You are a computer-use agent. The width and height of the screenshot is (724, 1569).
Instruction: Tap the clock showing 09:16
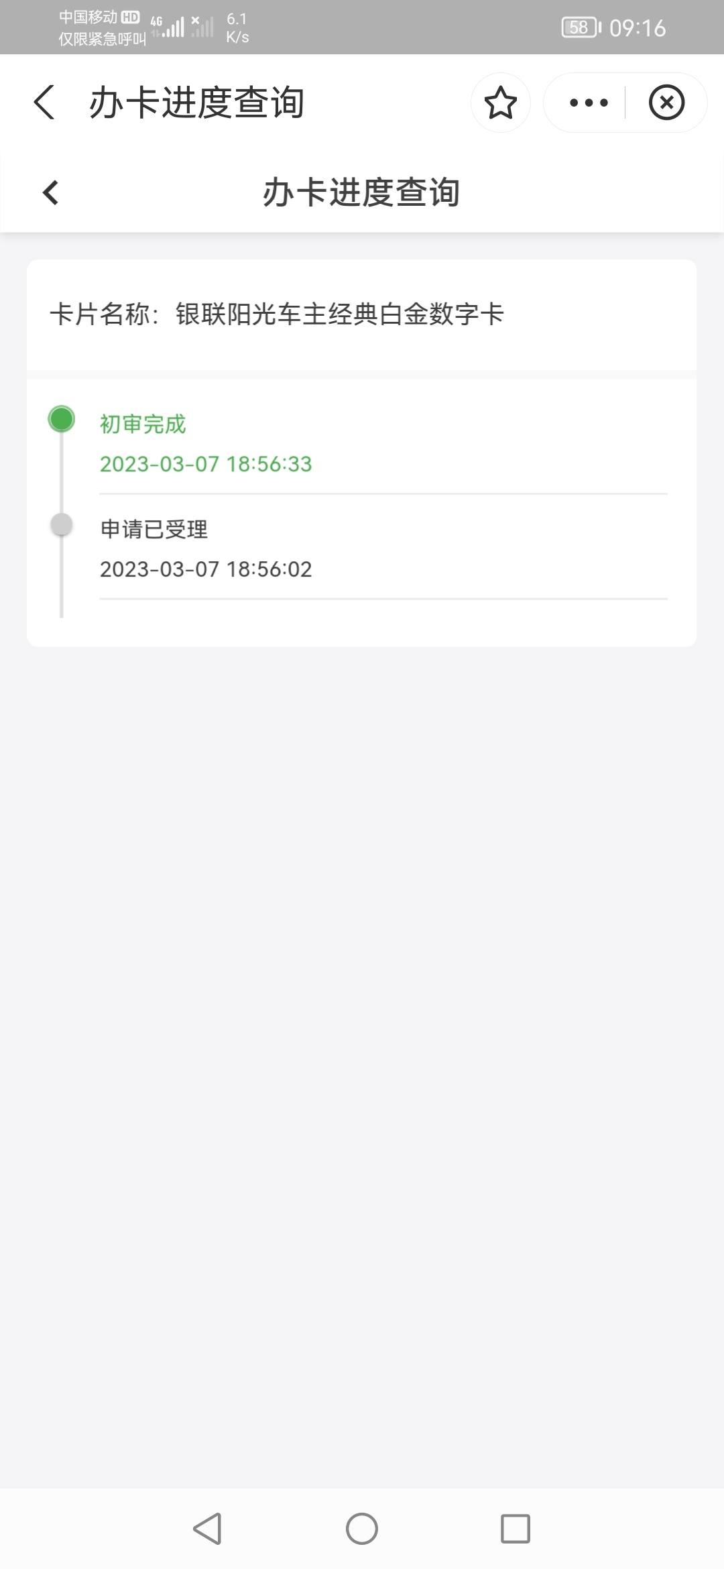pyautogui.click(x=638, y=27)
